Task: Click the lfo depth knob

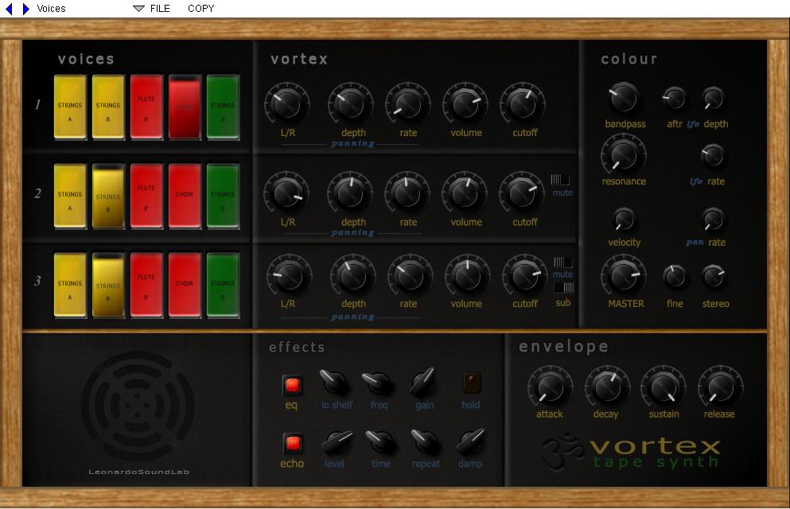Action: 714,98
